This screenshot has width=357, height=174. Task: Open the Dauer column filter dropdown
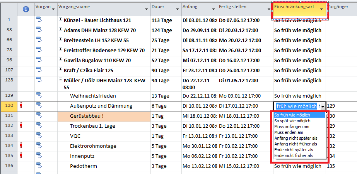(x=178, y=9)
